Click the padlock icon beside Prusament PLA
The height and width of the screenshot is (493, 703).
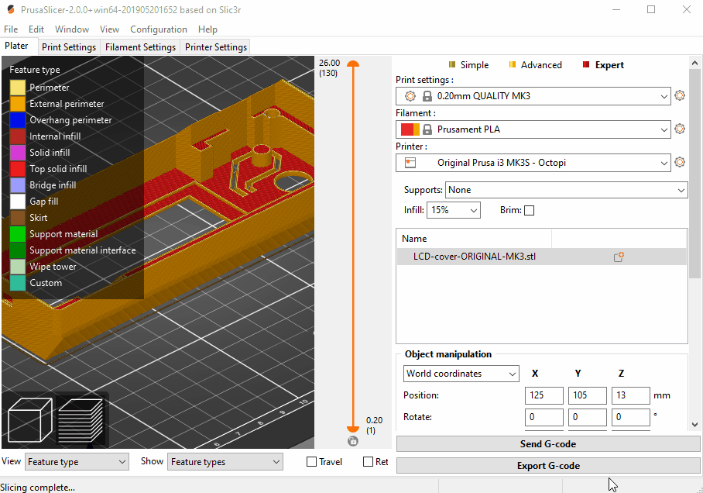(427, 129)
